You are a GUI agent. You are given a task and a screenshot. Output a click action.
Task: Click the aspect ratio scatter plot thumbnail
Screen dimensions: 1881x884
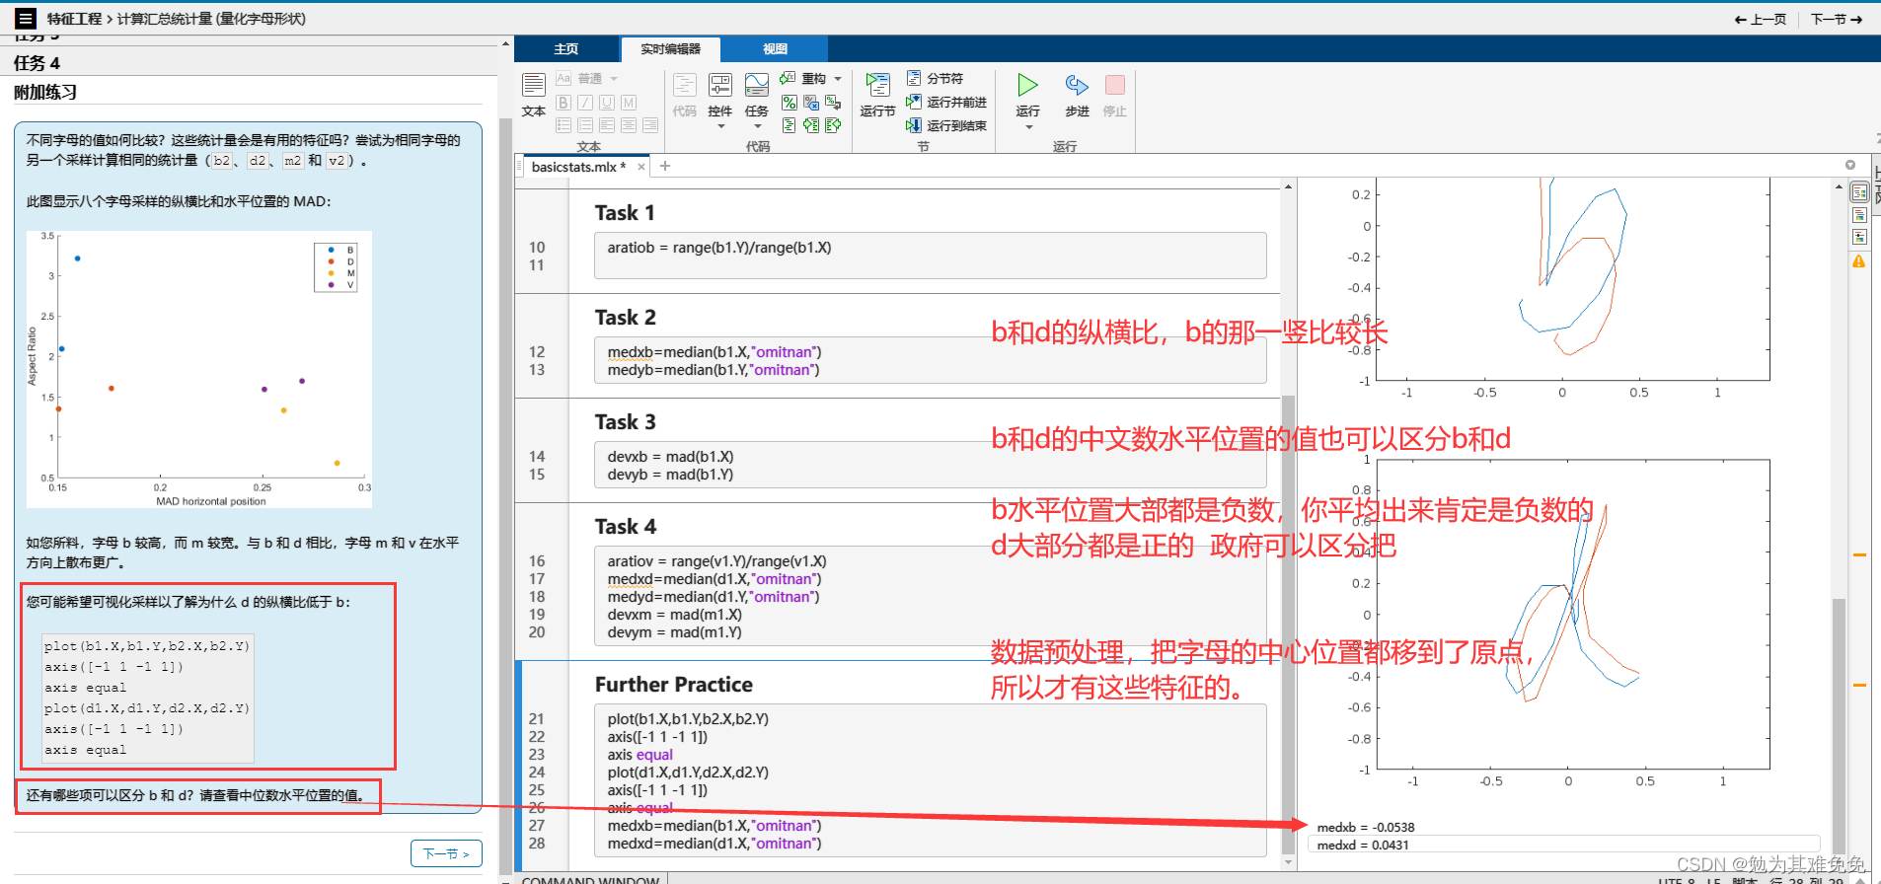click(x=199, y=369)
